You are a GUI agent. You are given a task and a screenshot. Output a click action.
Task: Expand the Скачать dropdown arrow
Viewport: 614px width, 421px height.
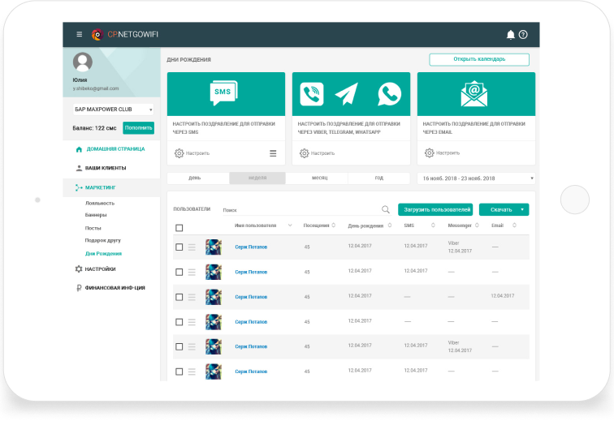tap(522, 209)
